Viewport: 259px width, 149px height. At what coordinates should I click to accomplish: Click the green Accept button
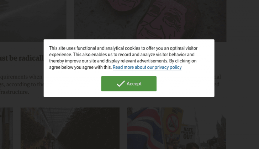pos(129,84)
